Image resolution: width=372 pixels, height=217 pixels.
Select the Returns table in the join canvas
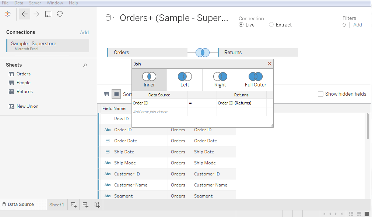point(258,52)
